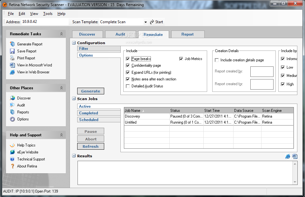Viewport: 305px width, 197px height.
Task: Uncheck the Job Metrics checkbox
Action: [181, 59]
